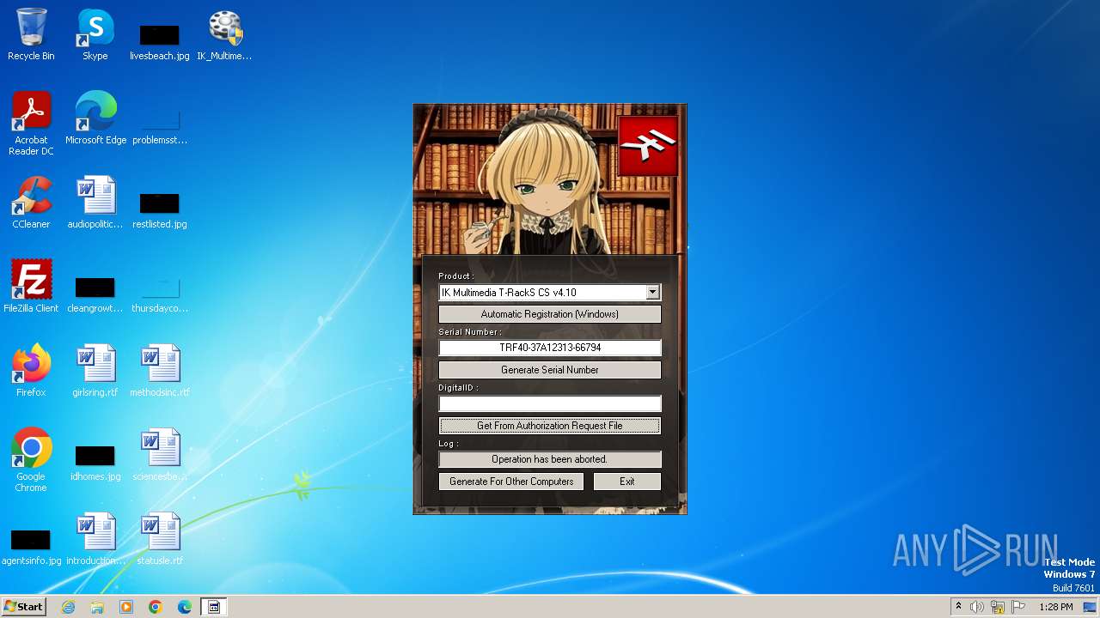
Task: Show hidden system tray icons
Action: point(958,607)
